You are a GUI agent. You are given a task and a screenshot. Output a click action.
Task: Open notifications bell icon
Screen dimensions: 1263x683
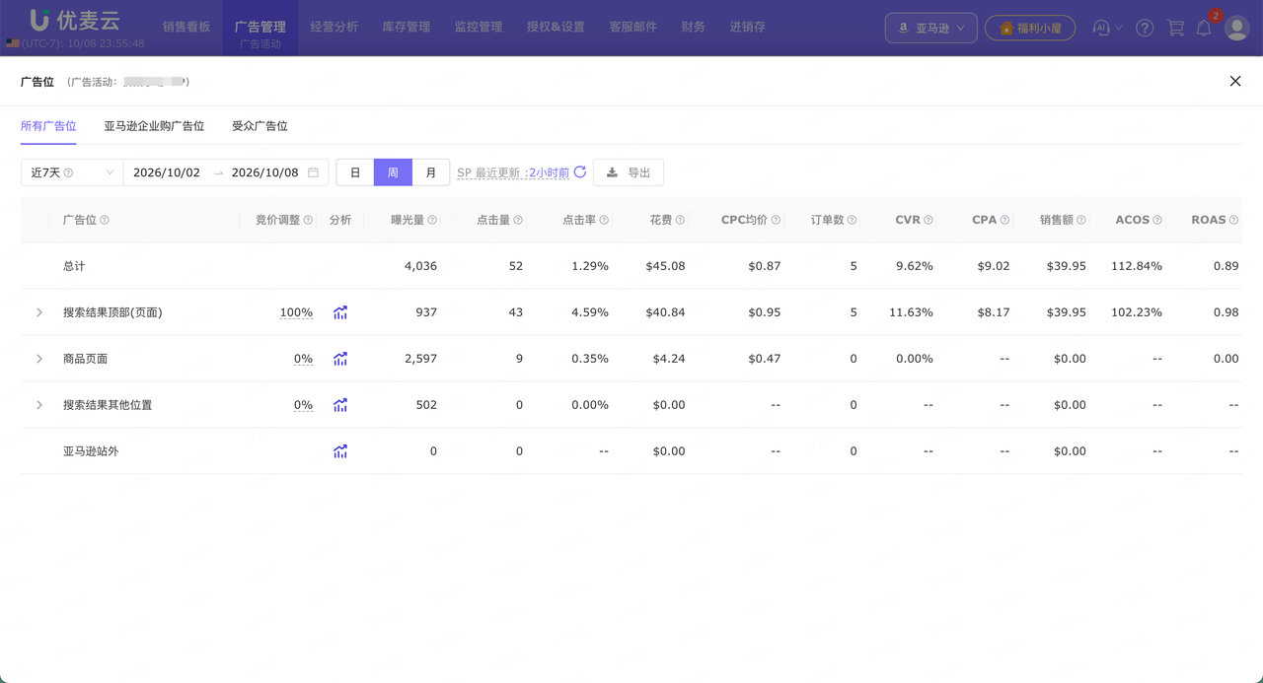click(x=1204, y=29)
